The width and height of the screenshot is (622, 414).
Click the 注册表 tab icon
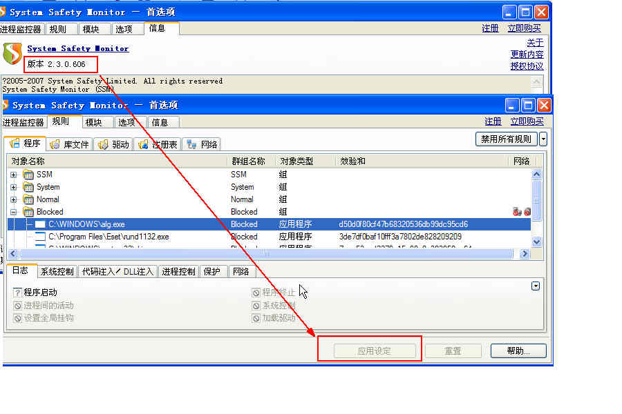(x=143, y=145)
